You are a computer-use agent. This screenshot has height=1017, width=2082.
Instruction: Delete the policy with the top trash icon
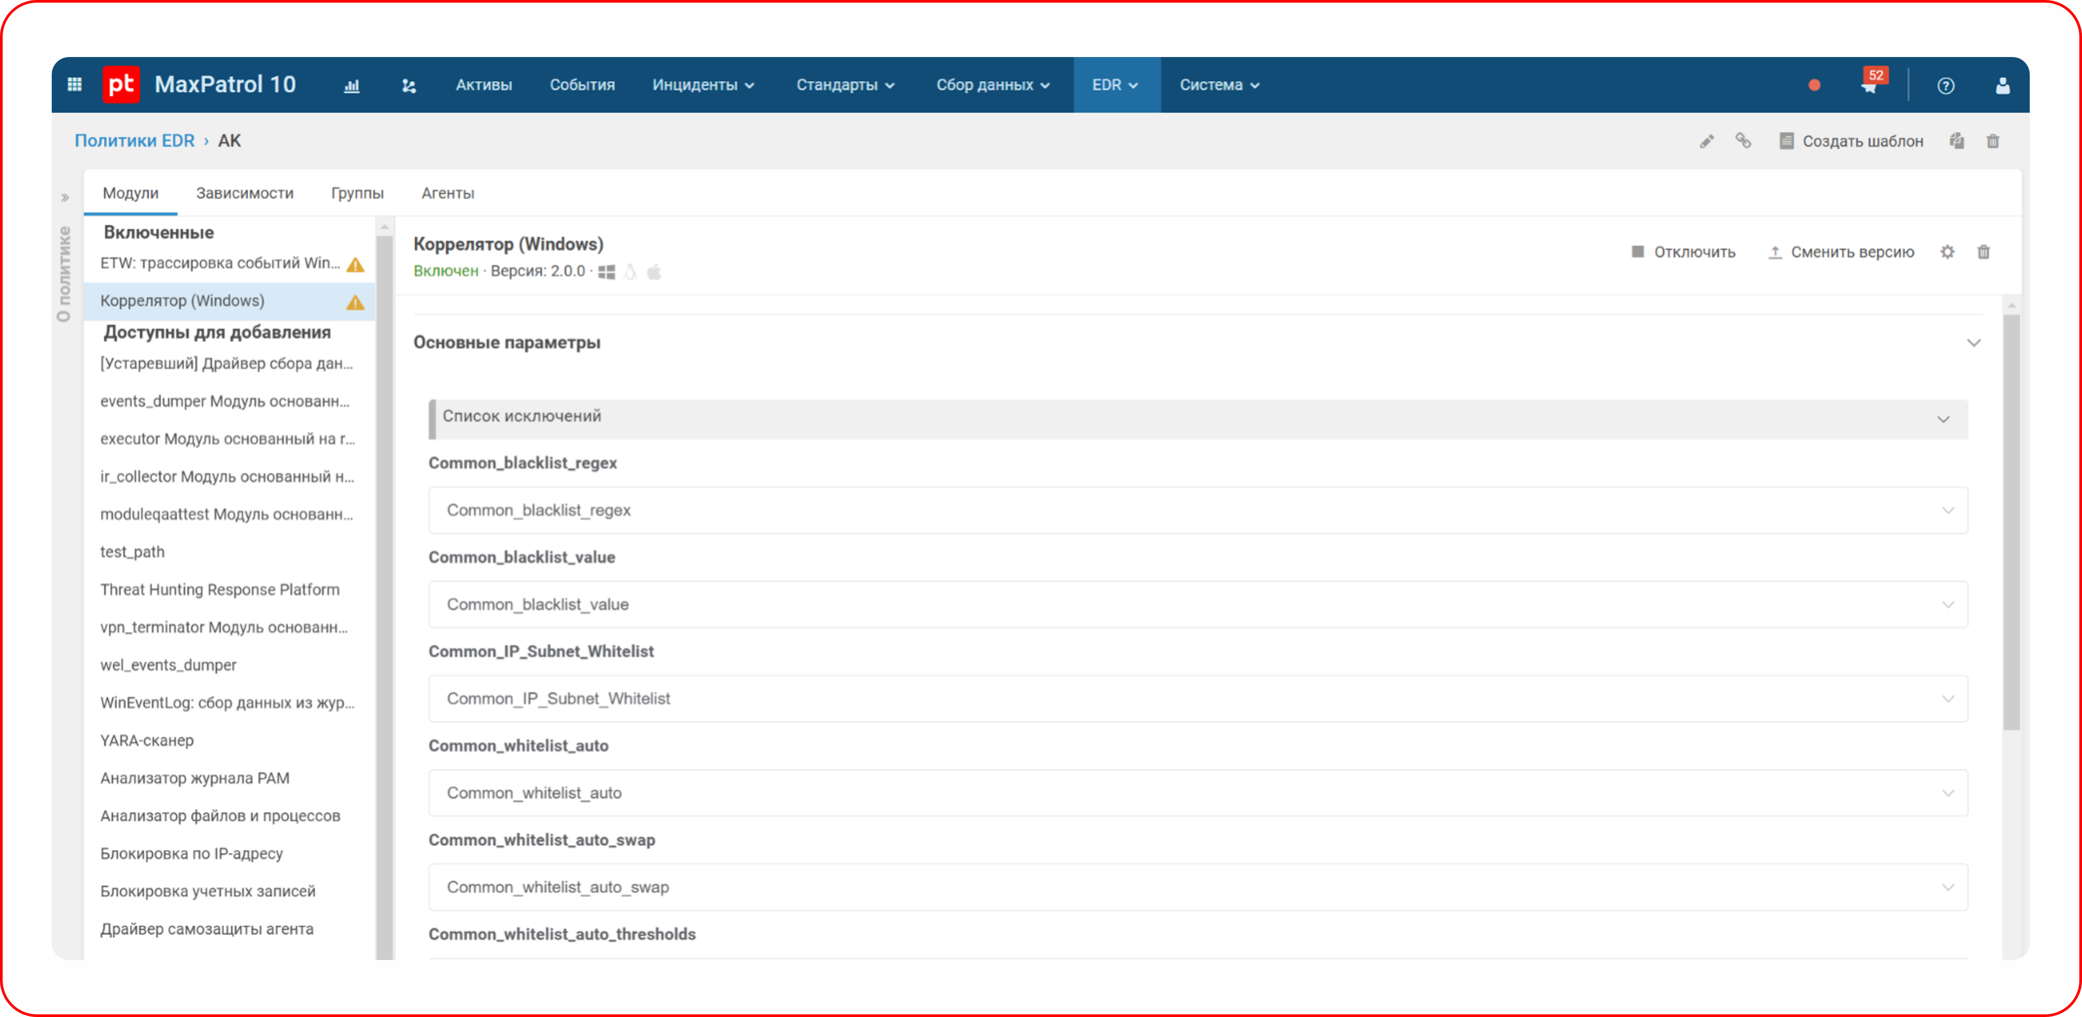click(x=1992, y=142)
